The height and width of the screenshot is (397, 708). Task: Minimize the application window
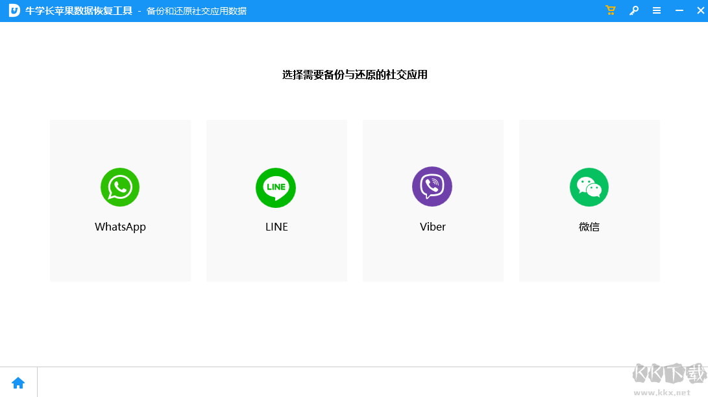point(679,10)
